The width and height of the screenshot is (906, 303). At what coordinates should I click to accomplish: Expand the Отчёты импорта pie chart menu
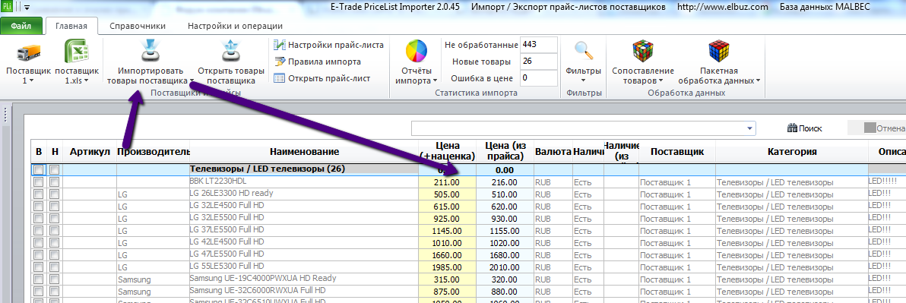(x=417, y=62)
